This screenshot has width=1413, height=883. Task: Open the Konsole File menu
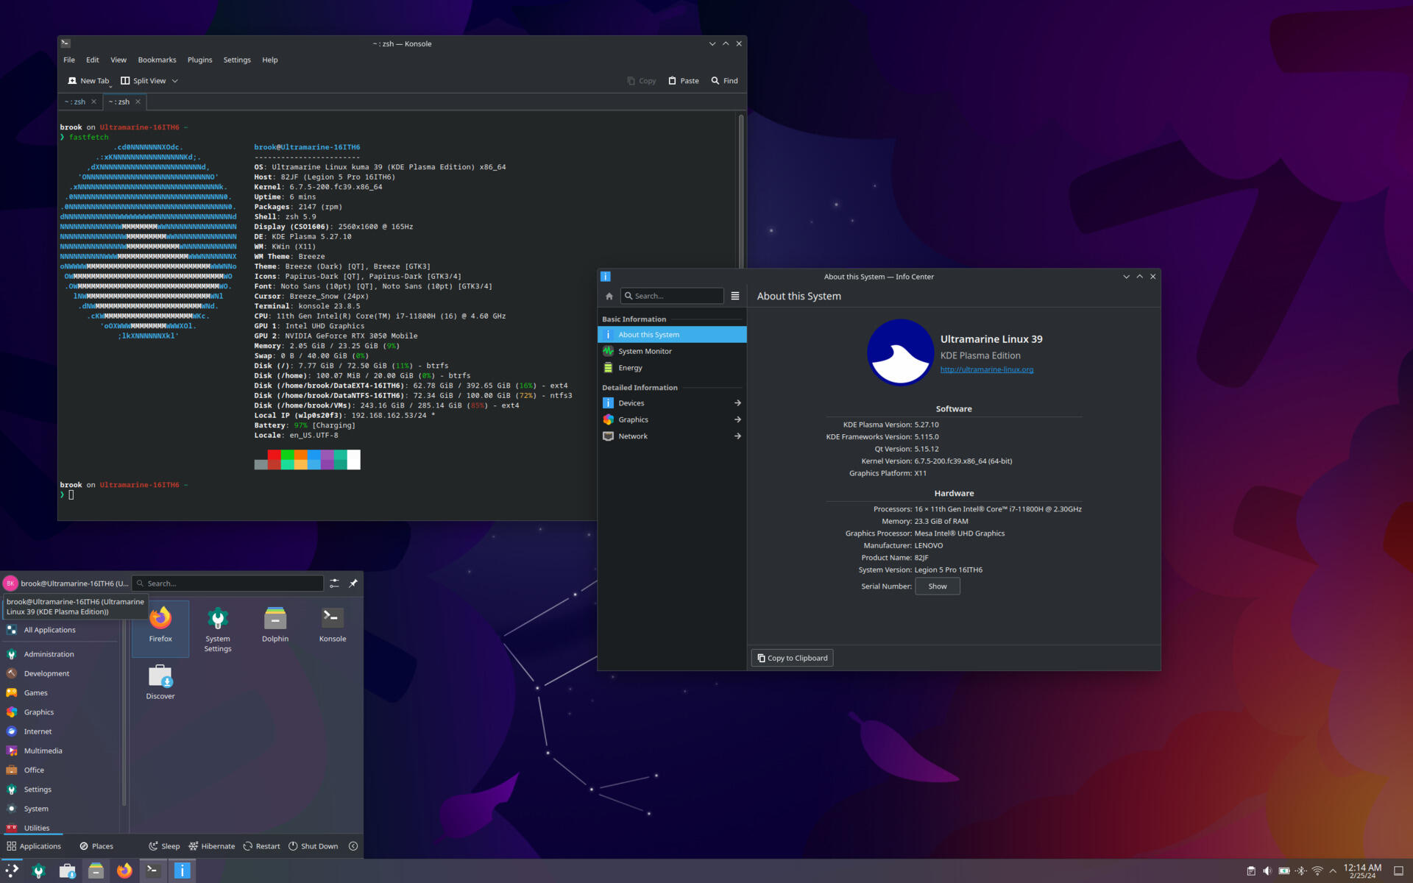click(x=69, y=60)
